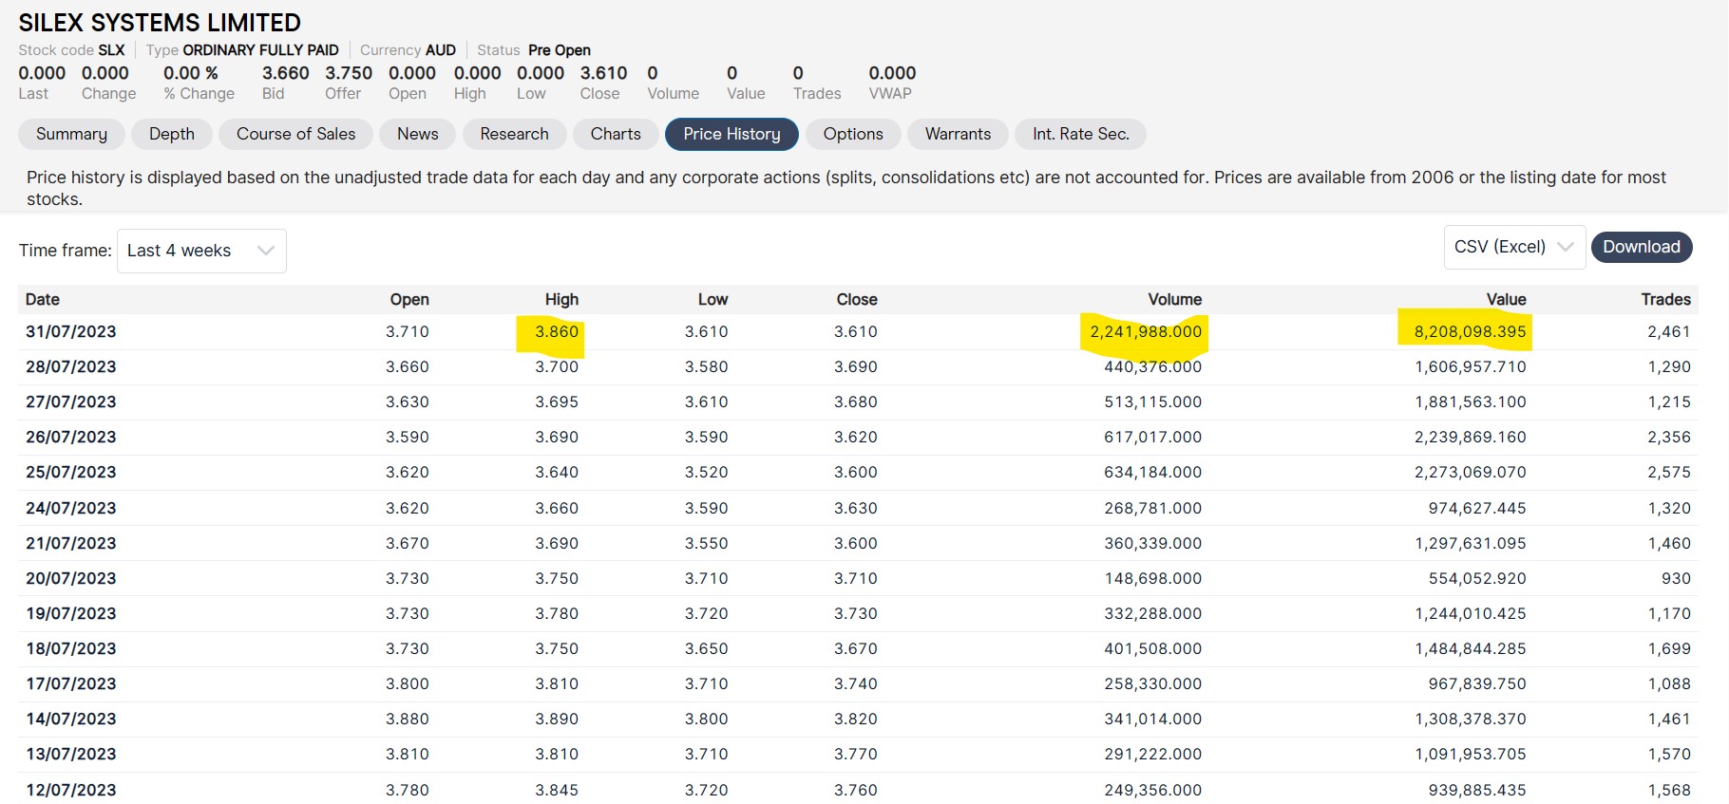Image resolution: width=1729 pixels, height=804 pixels.
Task: Click trades count 930
Action: pyautogui.click(x=1676, y=579)
